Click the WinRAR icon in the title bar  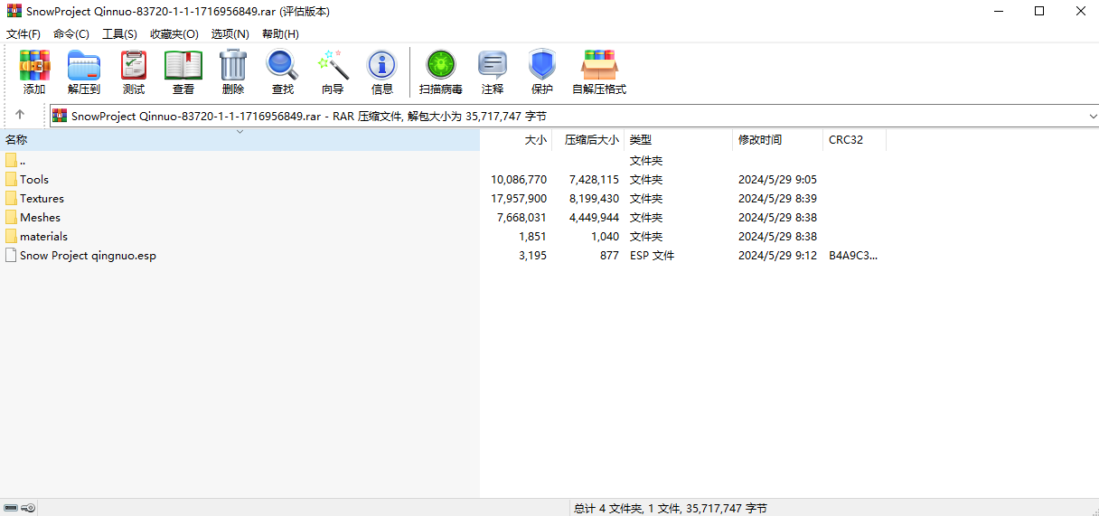tap(14, 12)
